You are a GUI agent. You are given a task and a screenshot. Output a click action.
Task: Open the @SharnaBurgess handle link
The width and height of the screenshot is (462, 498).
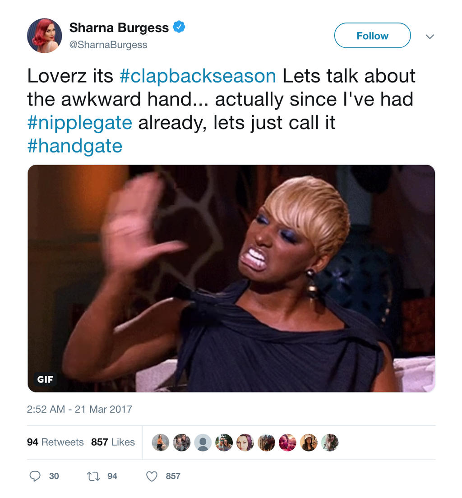coord(108,45)
